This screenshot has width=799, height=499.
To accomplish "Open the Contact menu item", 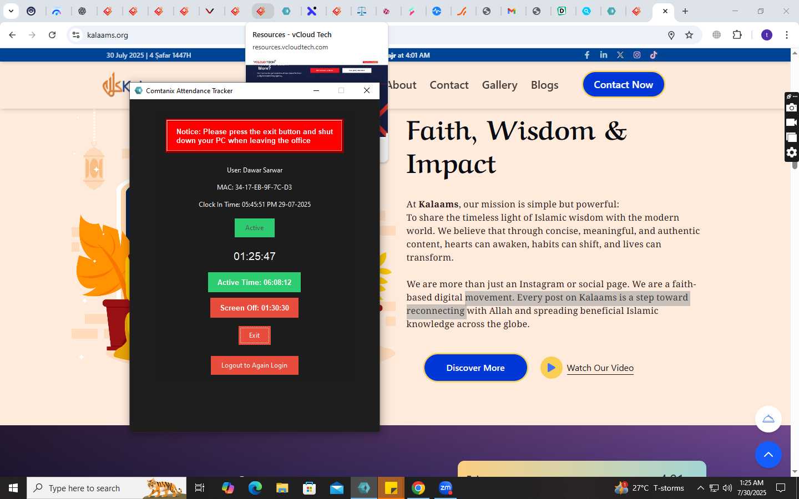I will pos(449,85).
